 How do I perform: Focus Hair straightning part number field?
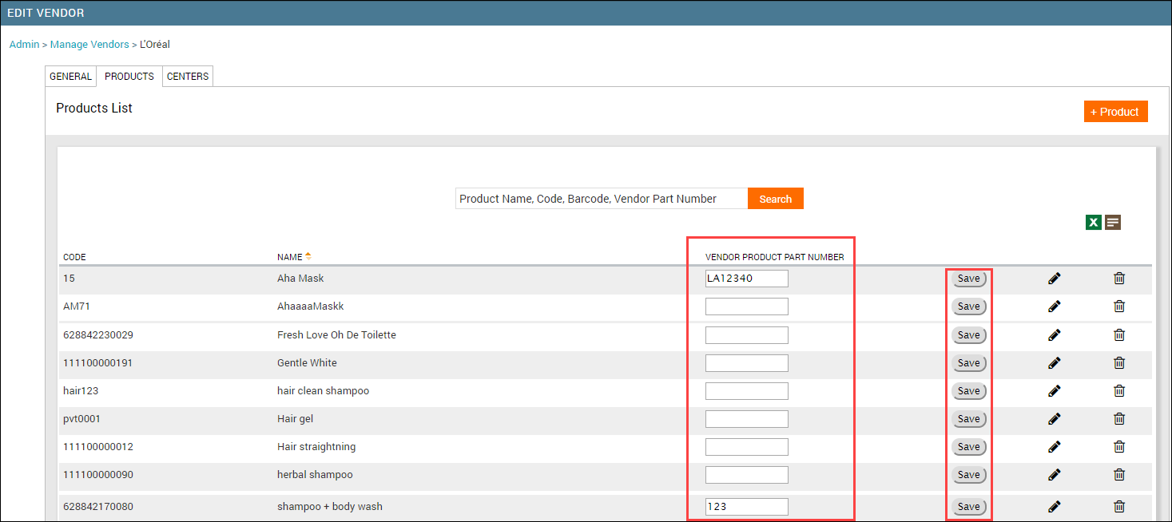coord(746,446)
